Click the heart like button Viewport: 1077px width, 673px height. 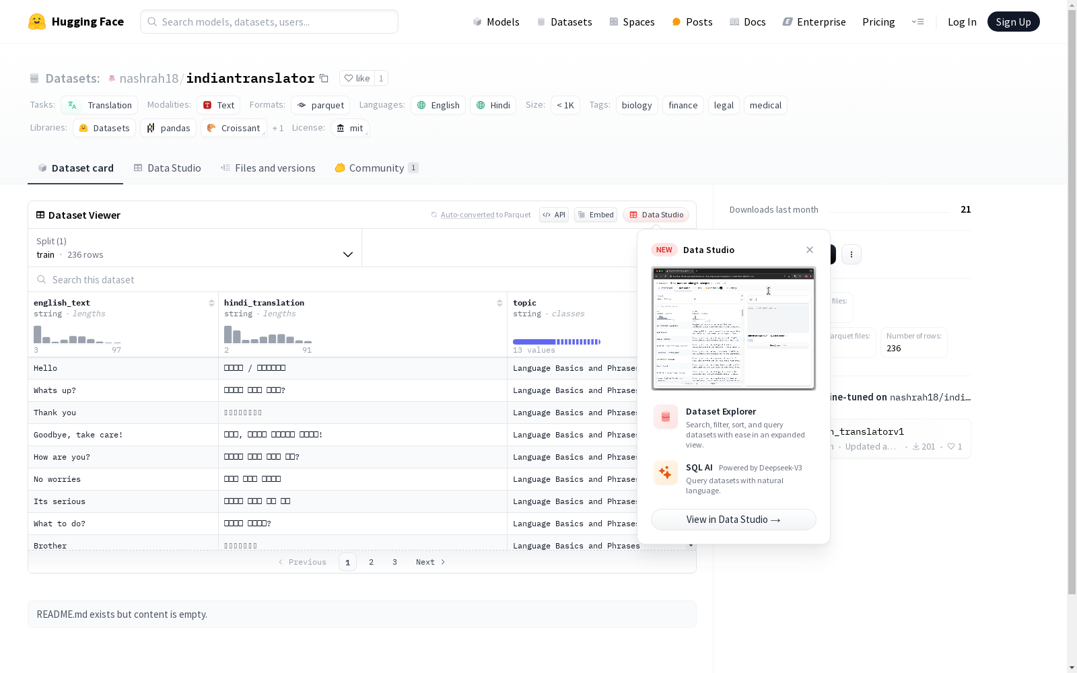click(357, 78)
